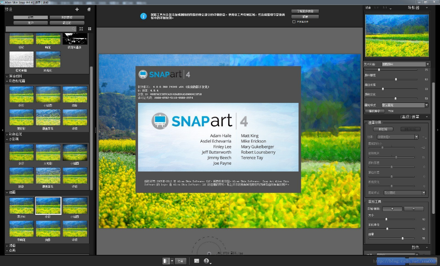Click the blue info icon above the canvas
This screenshot has width=440, height=266.
(x=143, y=16)
